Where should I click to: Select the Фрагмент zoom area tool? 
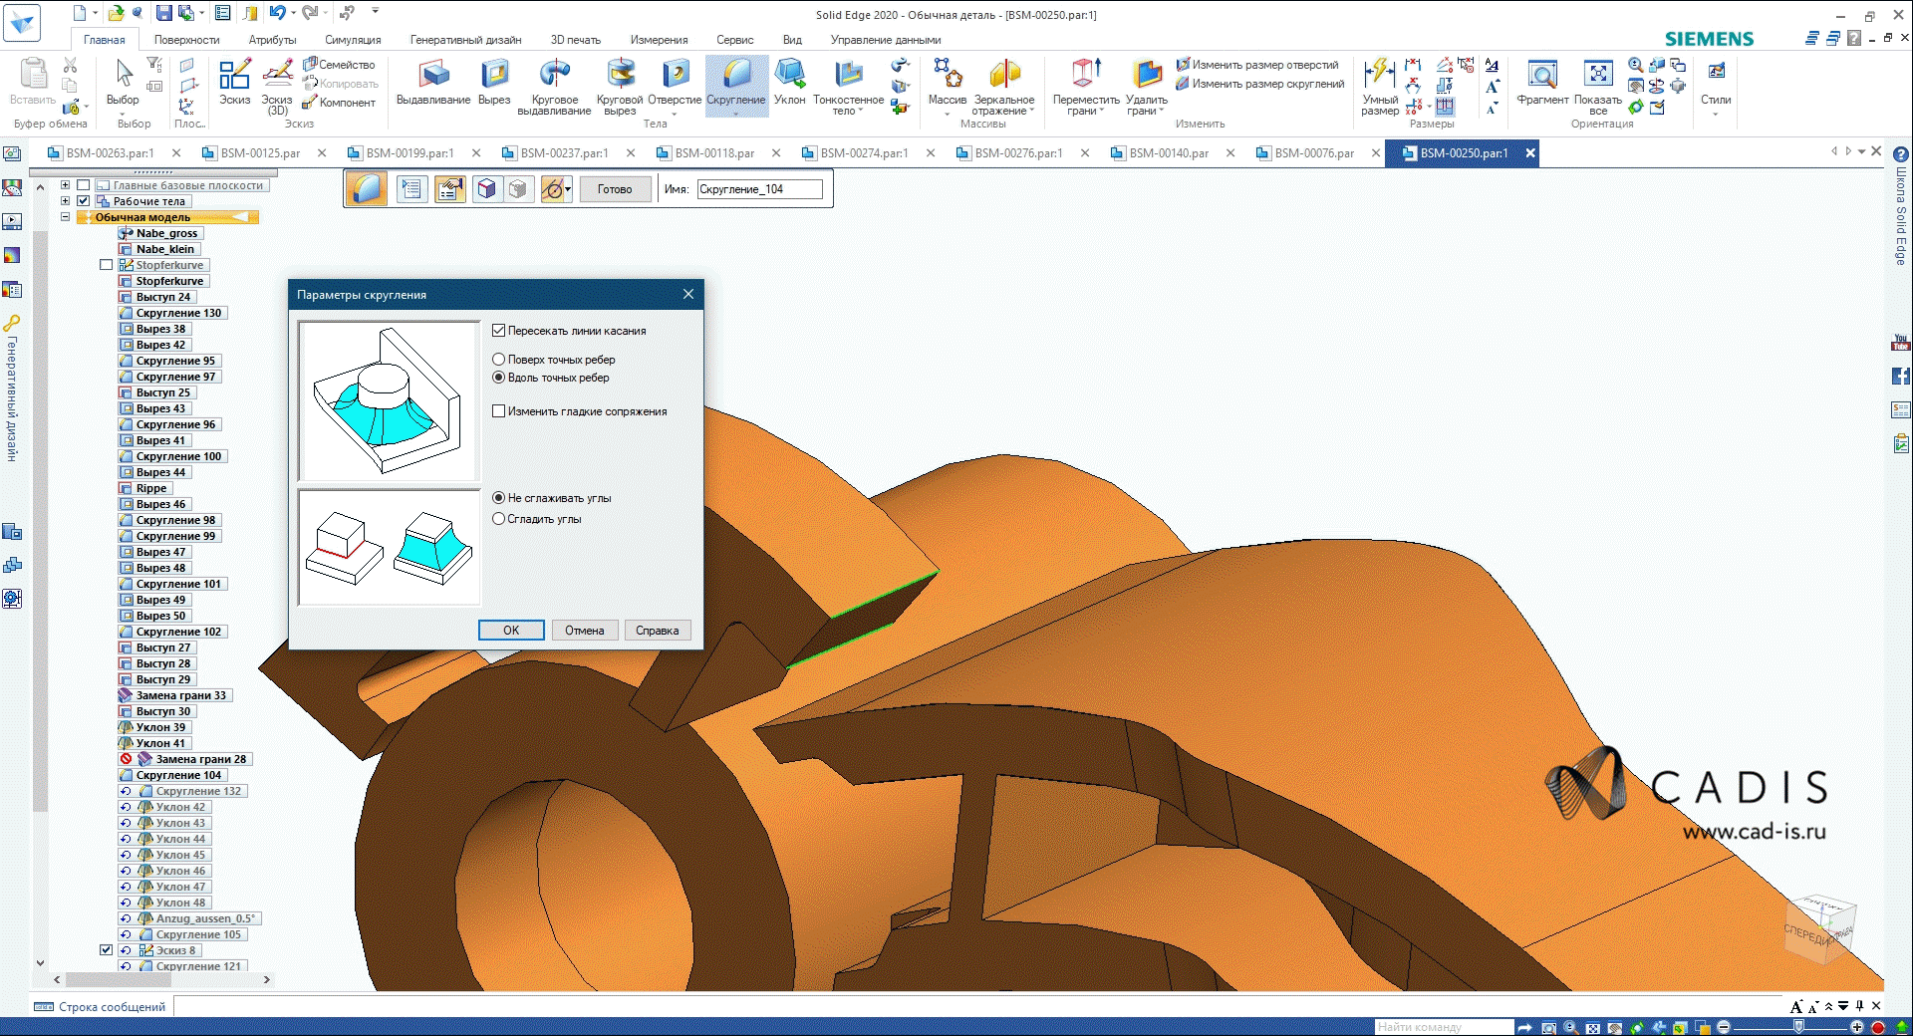[x=1541, y=86]
